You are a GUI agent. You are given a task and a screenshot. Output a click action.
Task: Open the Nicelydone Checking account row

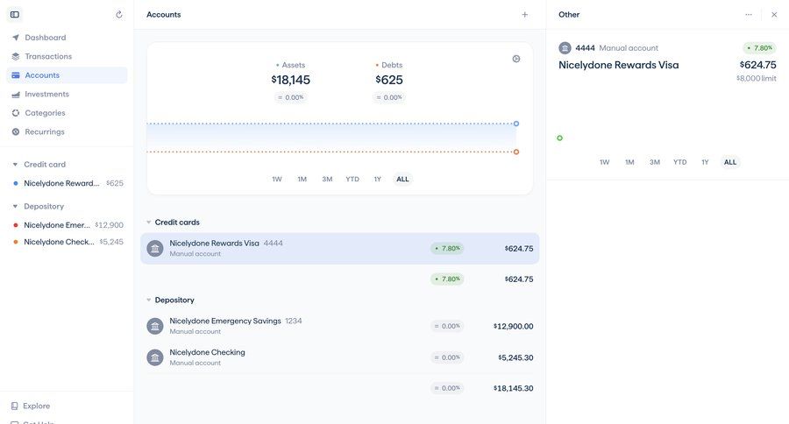339,357
